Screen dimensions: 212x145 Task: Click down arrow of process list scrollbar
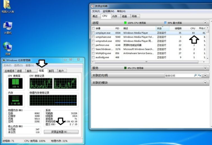pyautogui.click(x=208, y=58)
